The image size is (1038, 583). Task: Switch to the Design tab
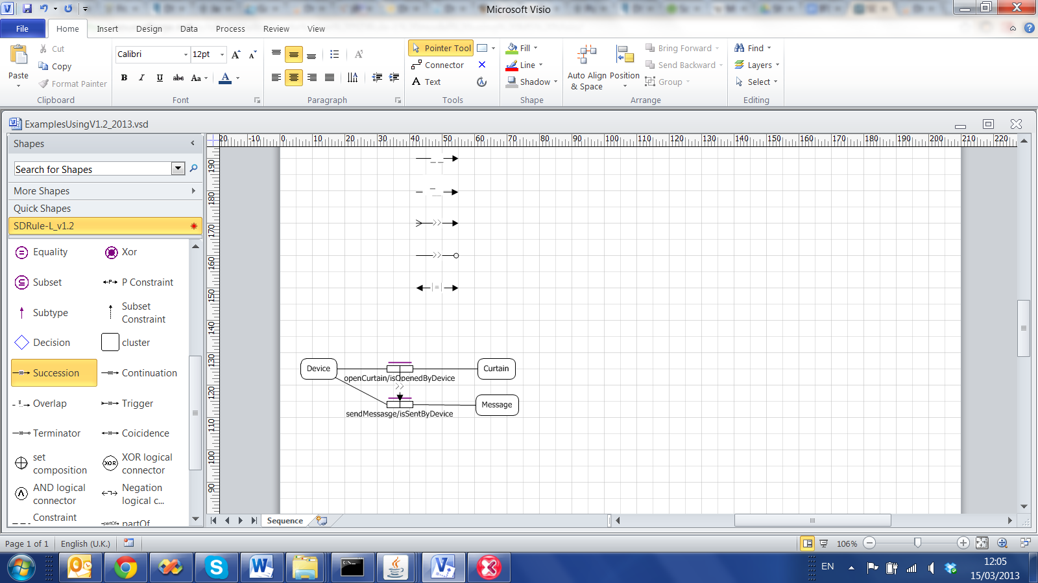(149, 29)
